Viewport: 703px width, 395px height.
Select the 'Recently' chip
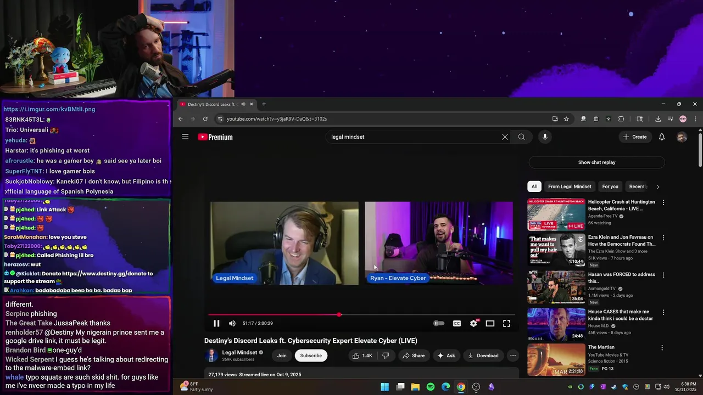point(638,187)
